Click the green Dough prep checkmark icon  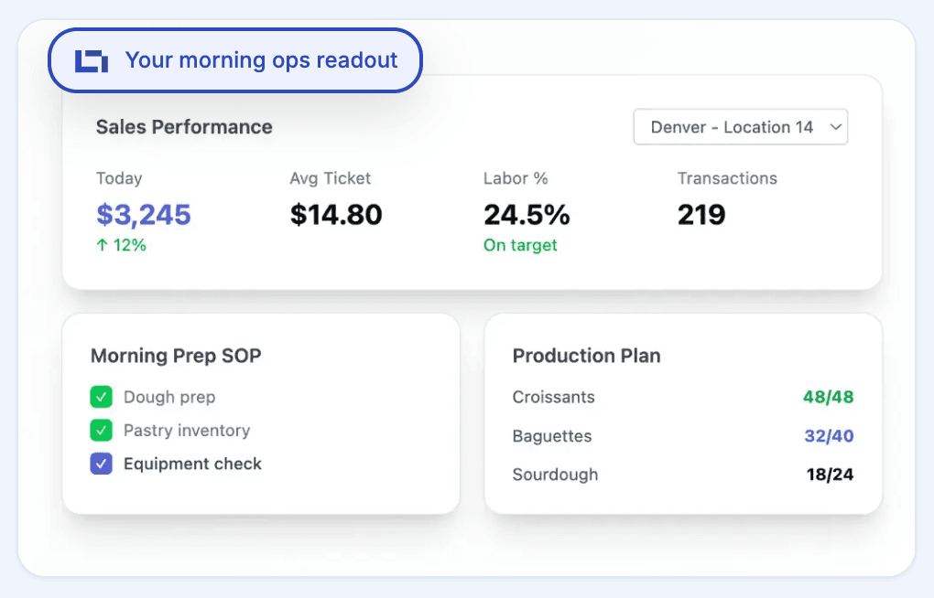pyautogui.click(x=101, y=397)
